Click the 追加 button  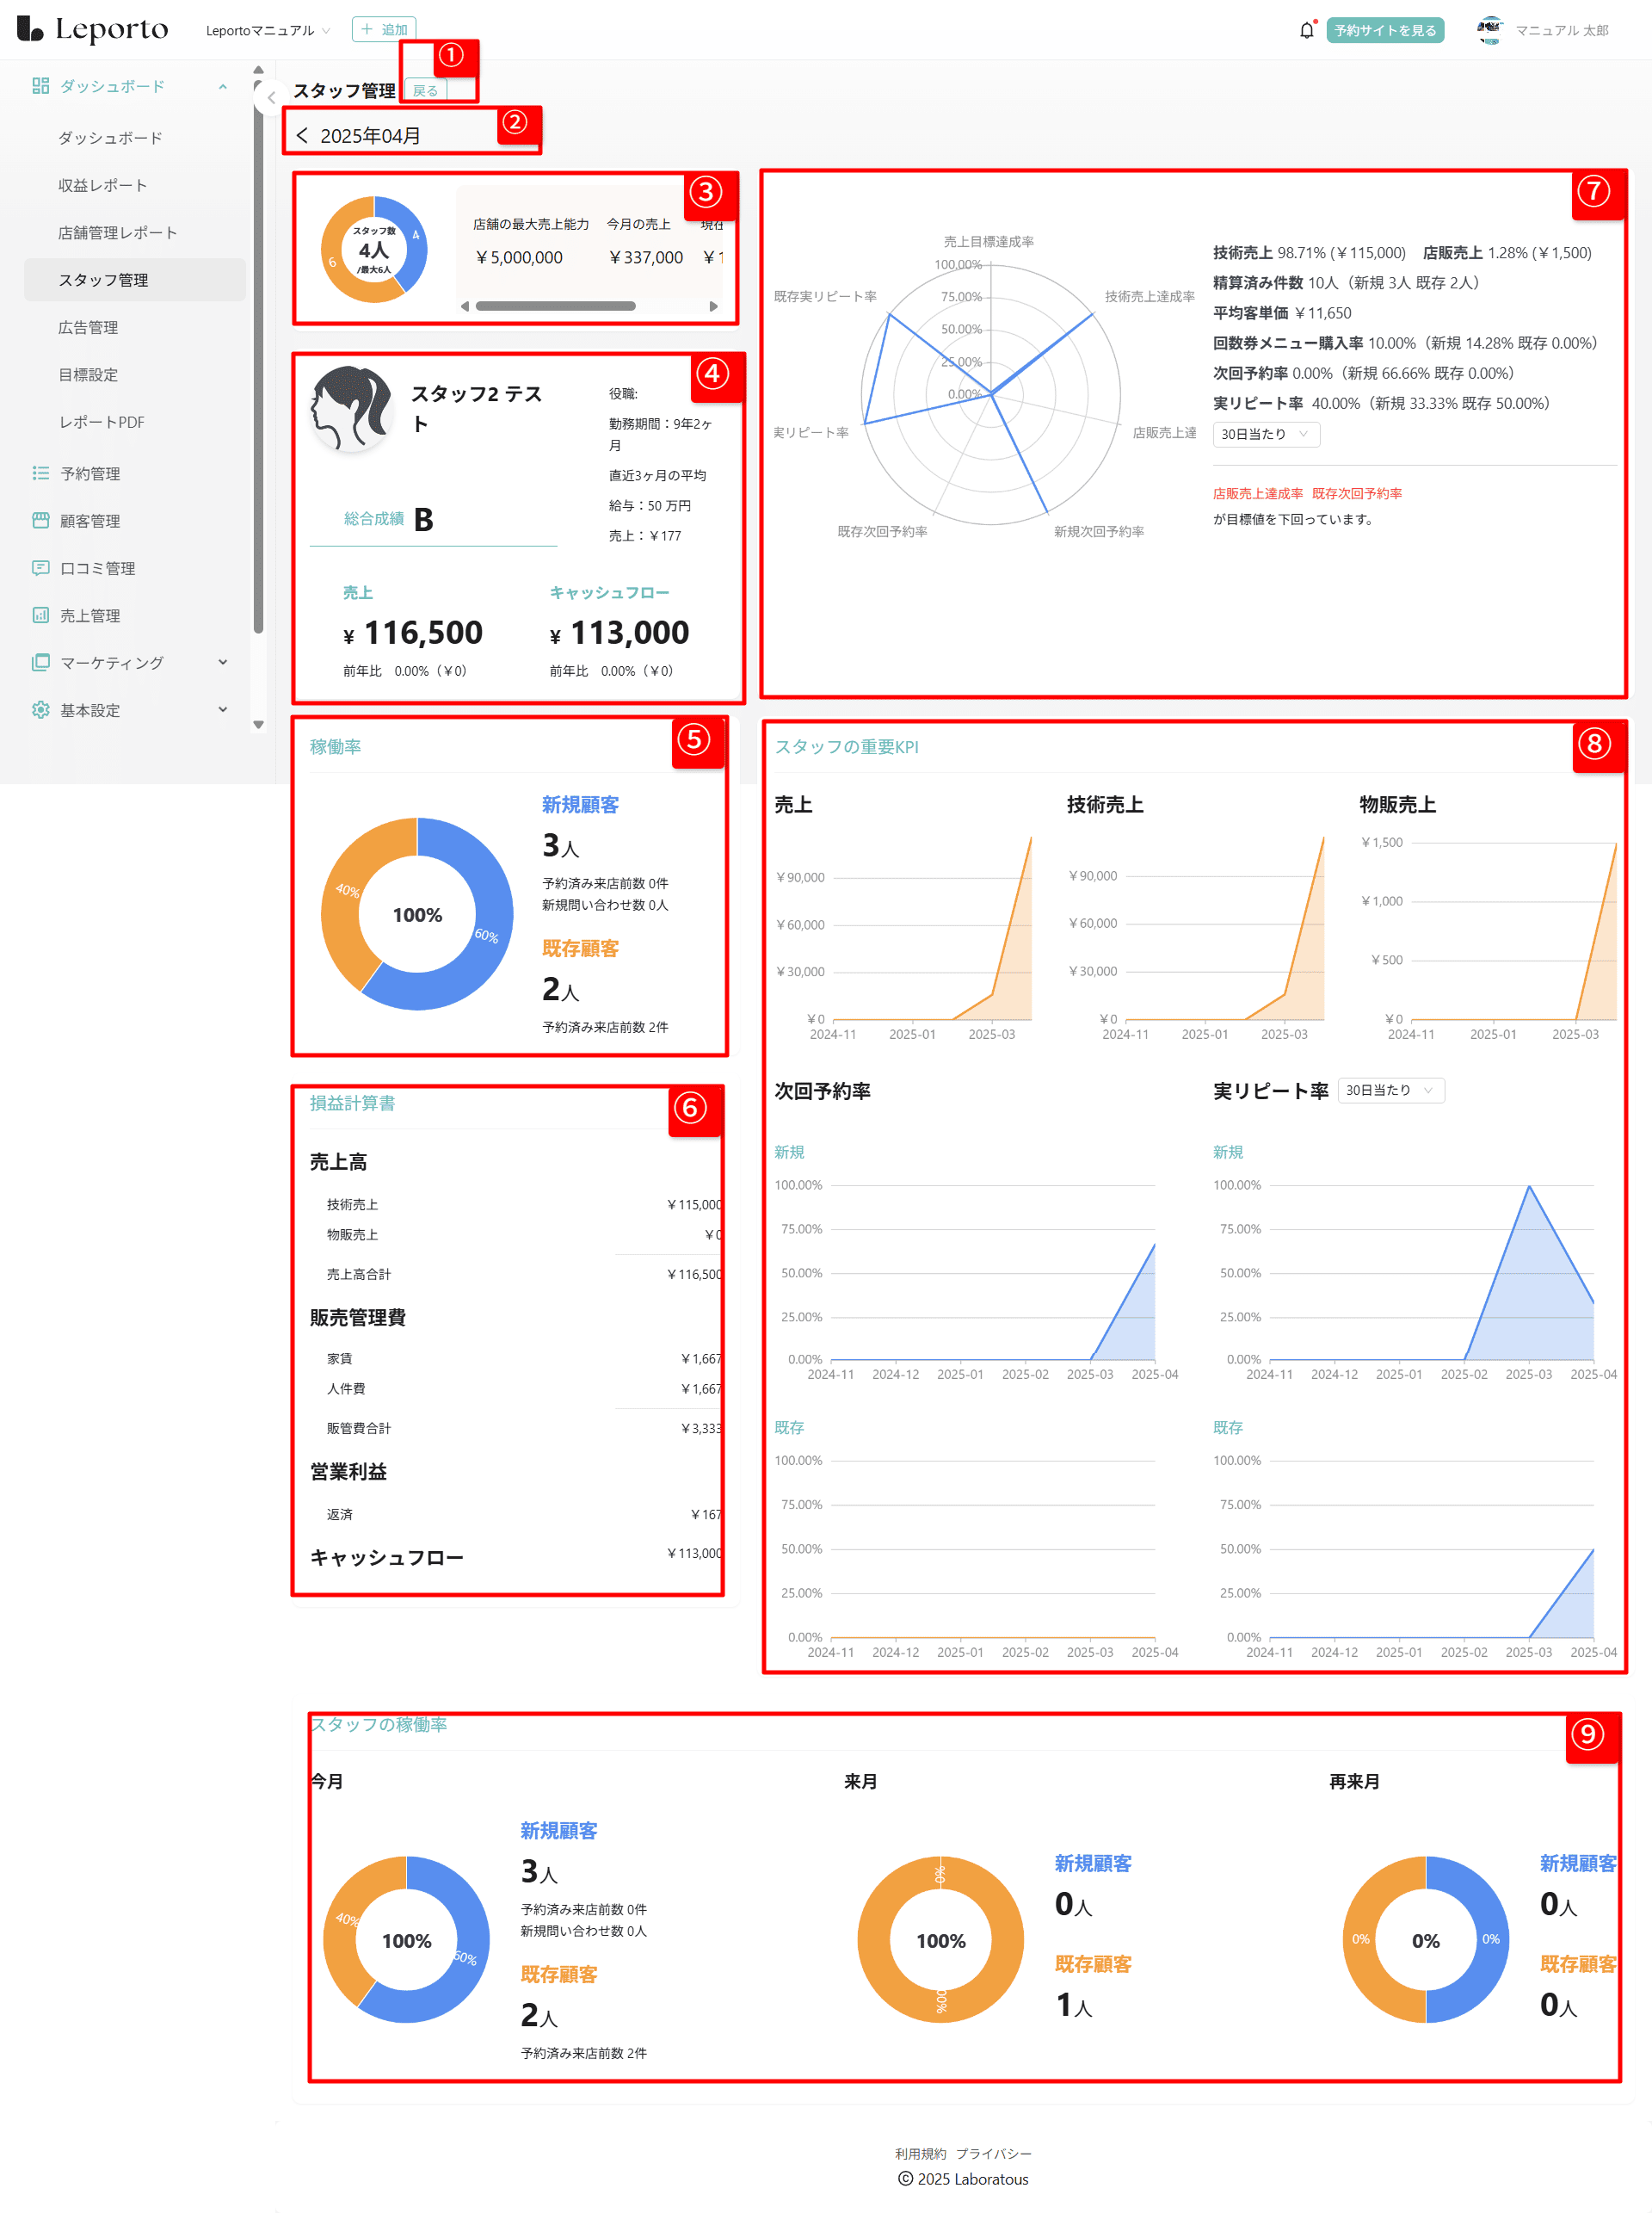[x=384, y=30]
